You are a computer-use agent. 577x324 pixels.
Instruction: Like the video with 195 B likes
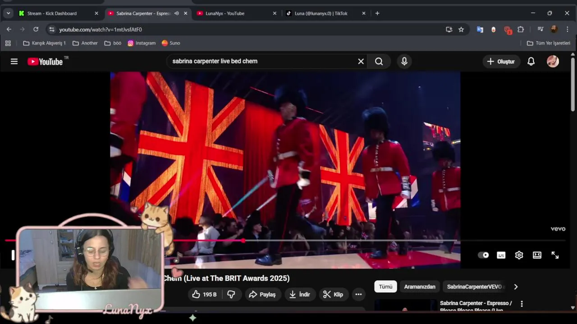click(x=204, y=294)
